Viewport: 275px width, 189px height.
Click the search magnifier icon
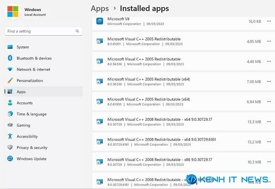pyautogui.click(x=77, y=31)
